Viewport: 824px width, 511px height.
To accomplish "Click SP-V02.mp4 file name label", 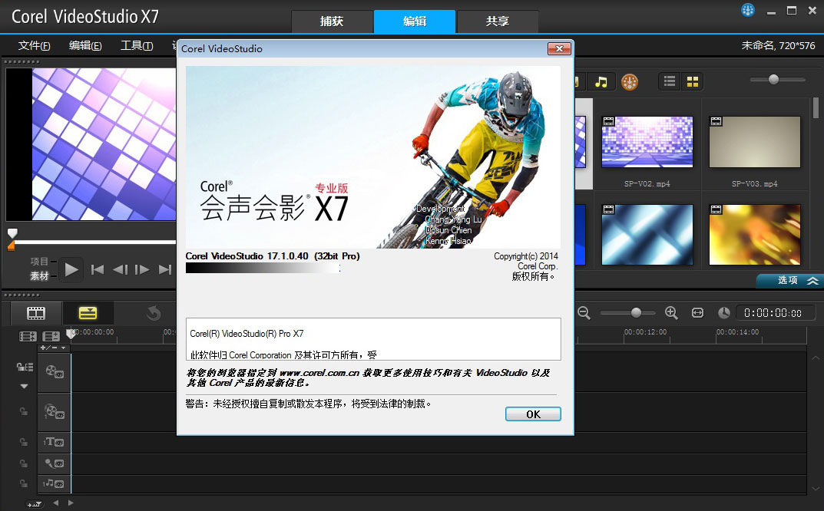I will tap(647, 184).
